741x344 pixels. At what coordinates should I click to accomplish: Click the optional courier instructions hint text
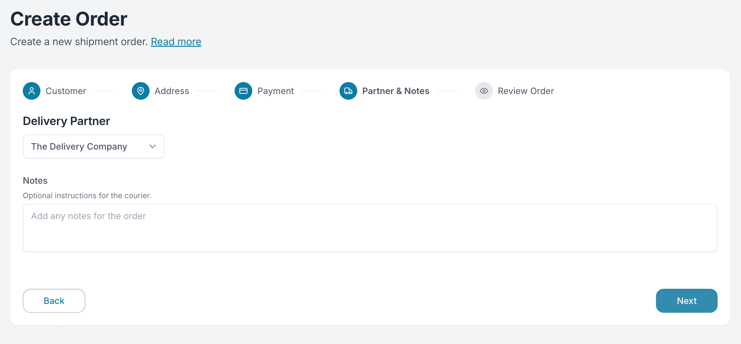[87, 196]
